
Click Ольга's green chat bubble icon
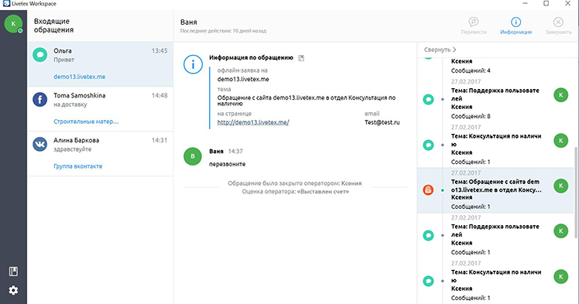[40, 55]
